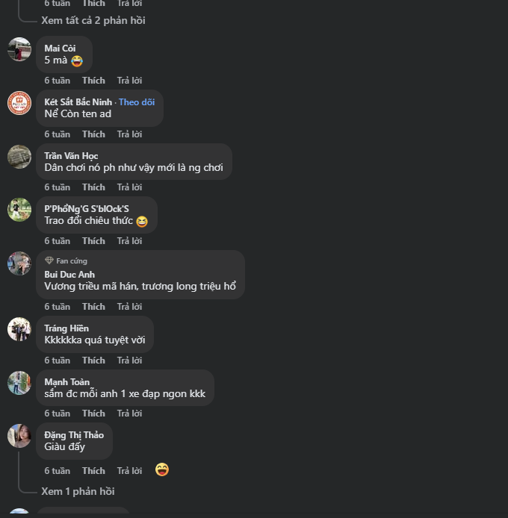Click Két Sắt Bắc Ninh's page avatar
This screenshot has width=508, height=518.
(19, 103)
